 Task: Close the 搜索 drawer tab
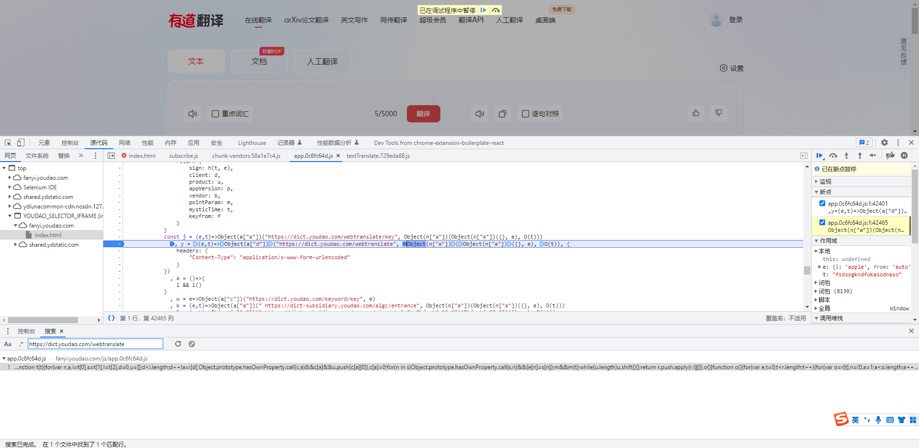pos(61,331)
